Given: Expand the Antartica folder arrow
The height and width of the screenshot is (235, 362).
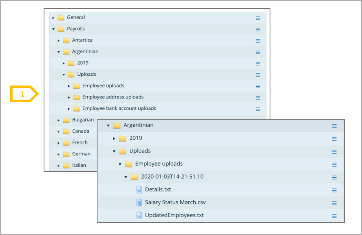Looking at the screenshot, I should point(59,40).
